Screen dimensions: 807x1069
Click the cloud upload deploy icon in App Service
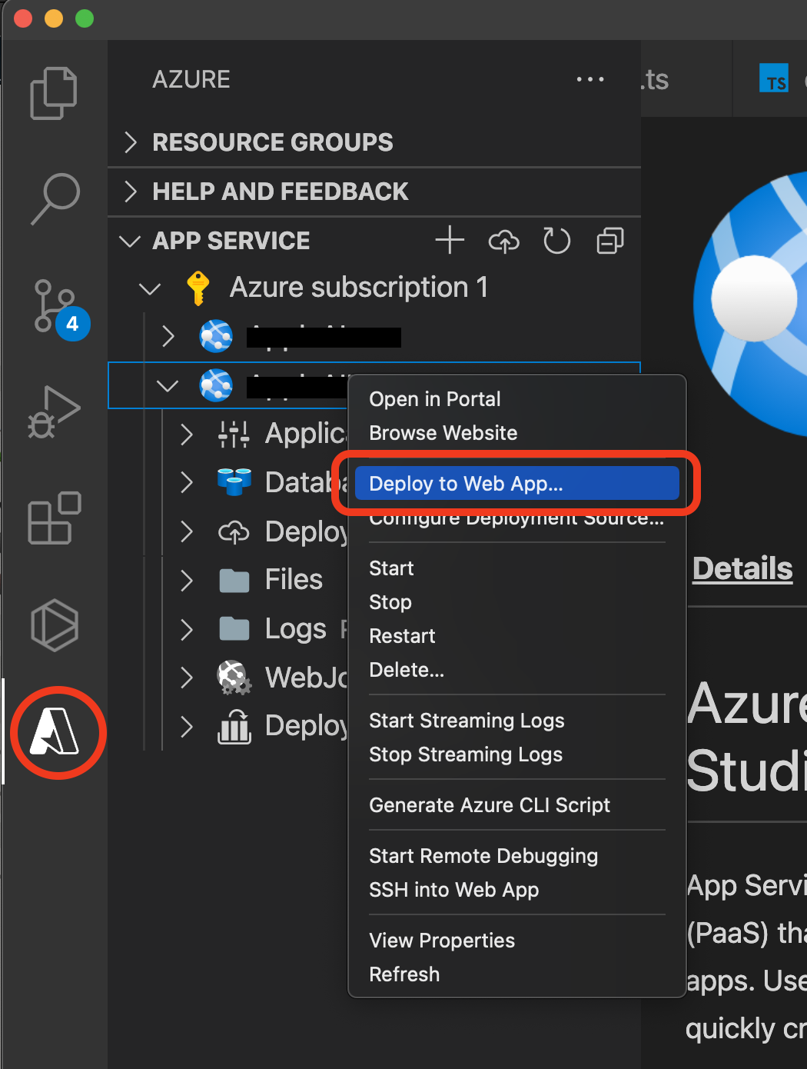(503, 241)
